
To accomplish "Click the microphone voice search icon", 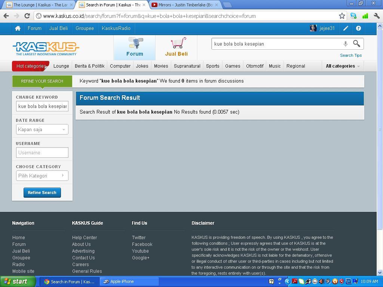I will point(345,44).
